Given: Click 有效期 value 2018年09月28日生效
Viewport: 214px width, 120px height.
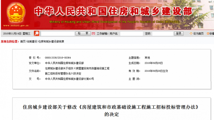Looking at the screenshot, I should click(156, 71).
